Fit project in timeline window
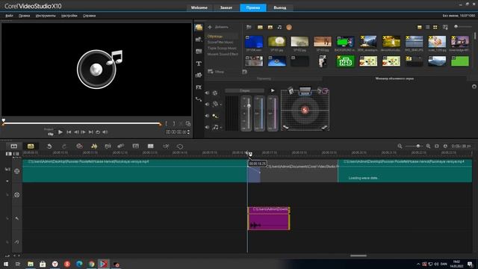This screenshot has height=269, width=478. coord(436,146)
